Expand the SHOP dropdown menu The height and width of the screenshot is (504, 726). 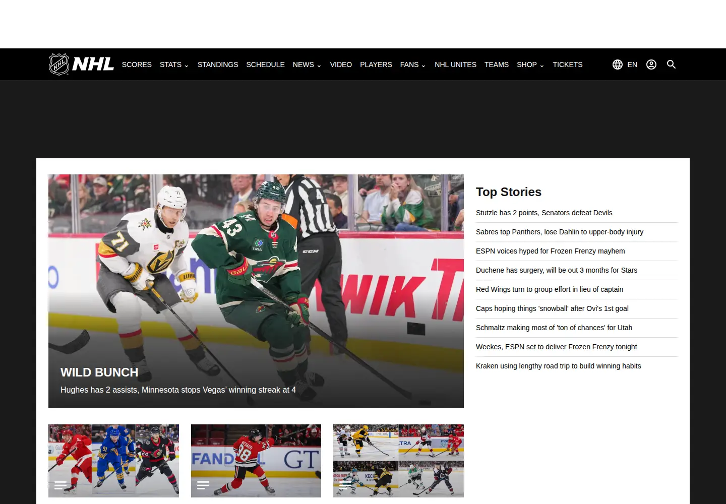click(530, 65)
